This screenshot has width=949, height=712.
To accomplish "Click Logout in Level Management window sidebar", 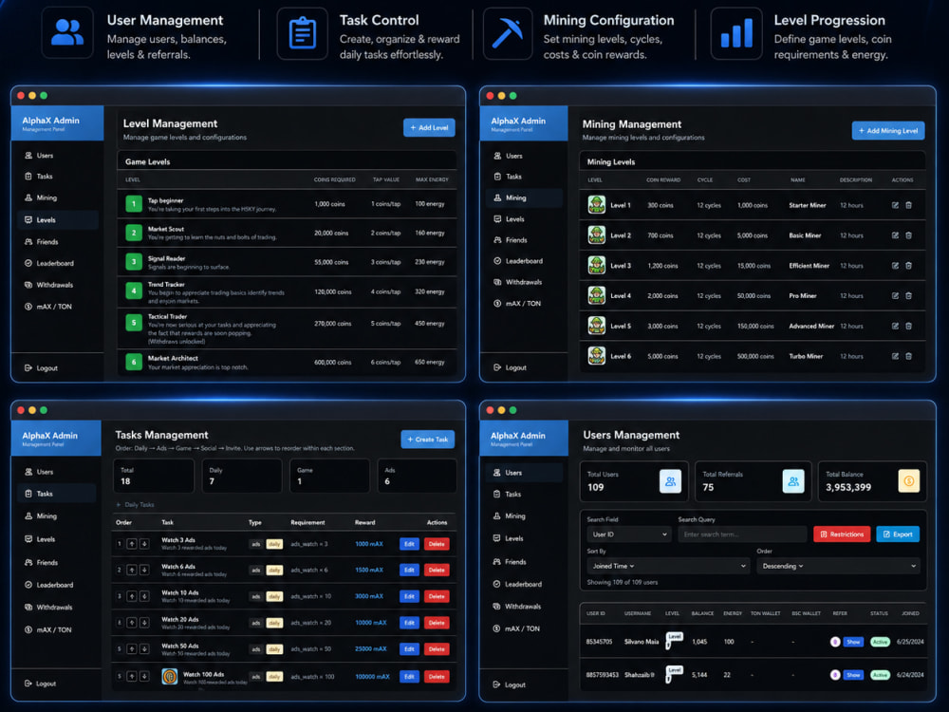I will [x=41, y=368].
